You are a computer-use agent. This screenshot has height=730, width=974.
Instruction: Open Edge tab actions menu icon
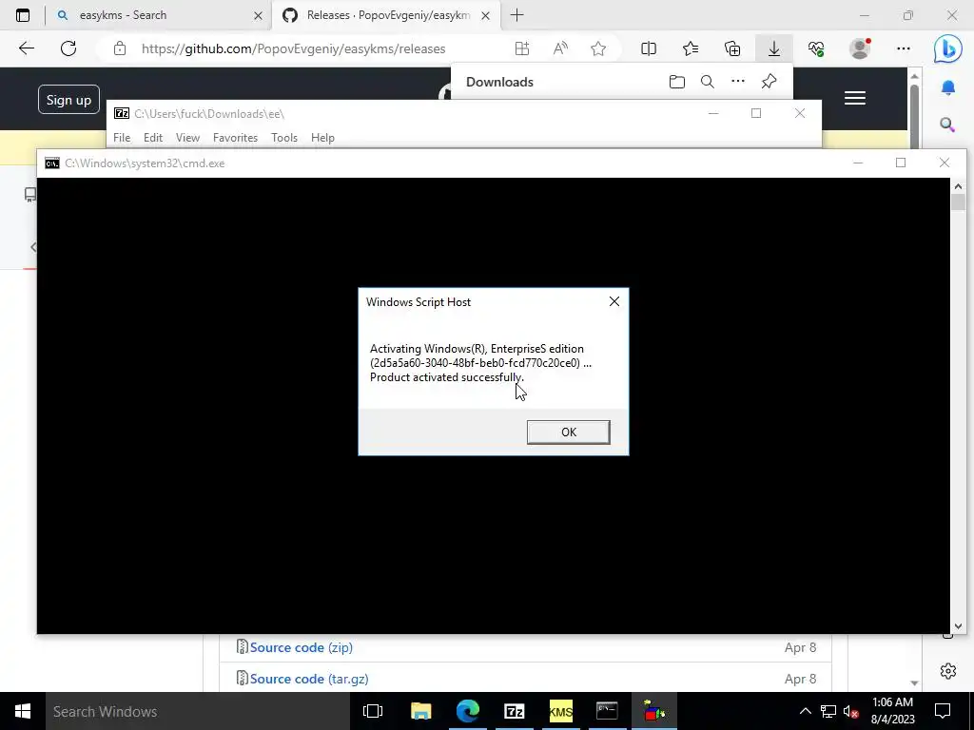[x=23, y=15]
